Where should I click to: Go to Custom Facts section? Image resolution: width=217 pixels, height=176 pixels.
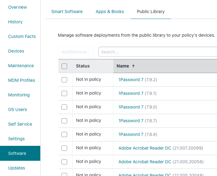pyautogui.click(x=22, y=36)
